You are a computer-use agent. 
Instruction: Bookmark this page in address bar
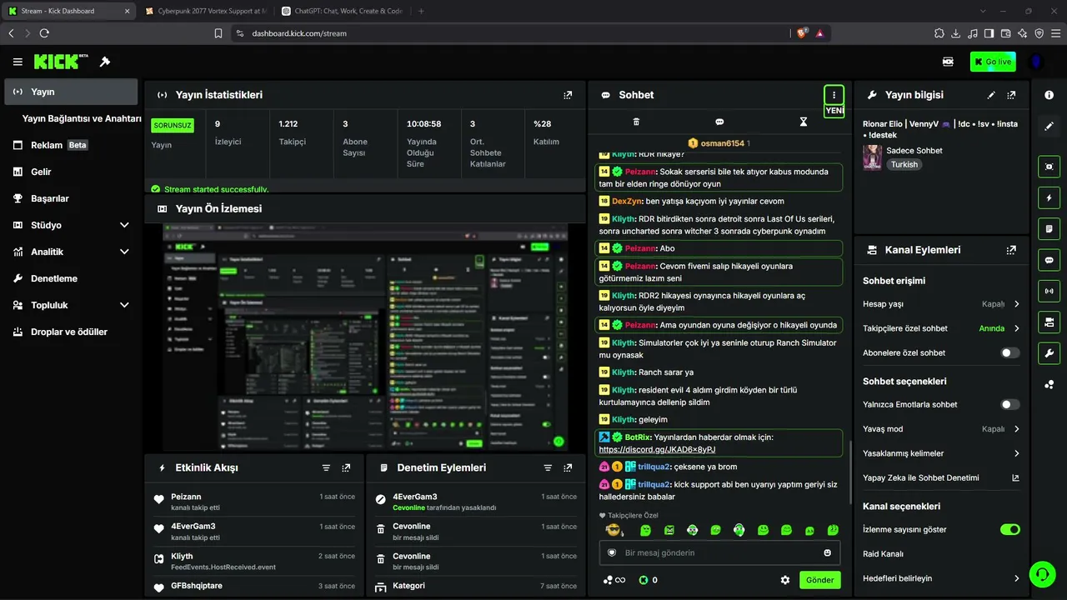pos(218,33)
